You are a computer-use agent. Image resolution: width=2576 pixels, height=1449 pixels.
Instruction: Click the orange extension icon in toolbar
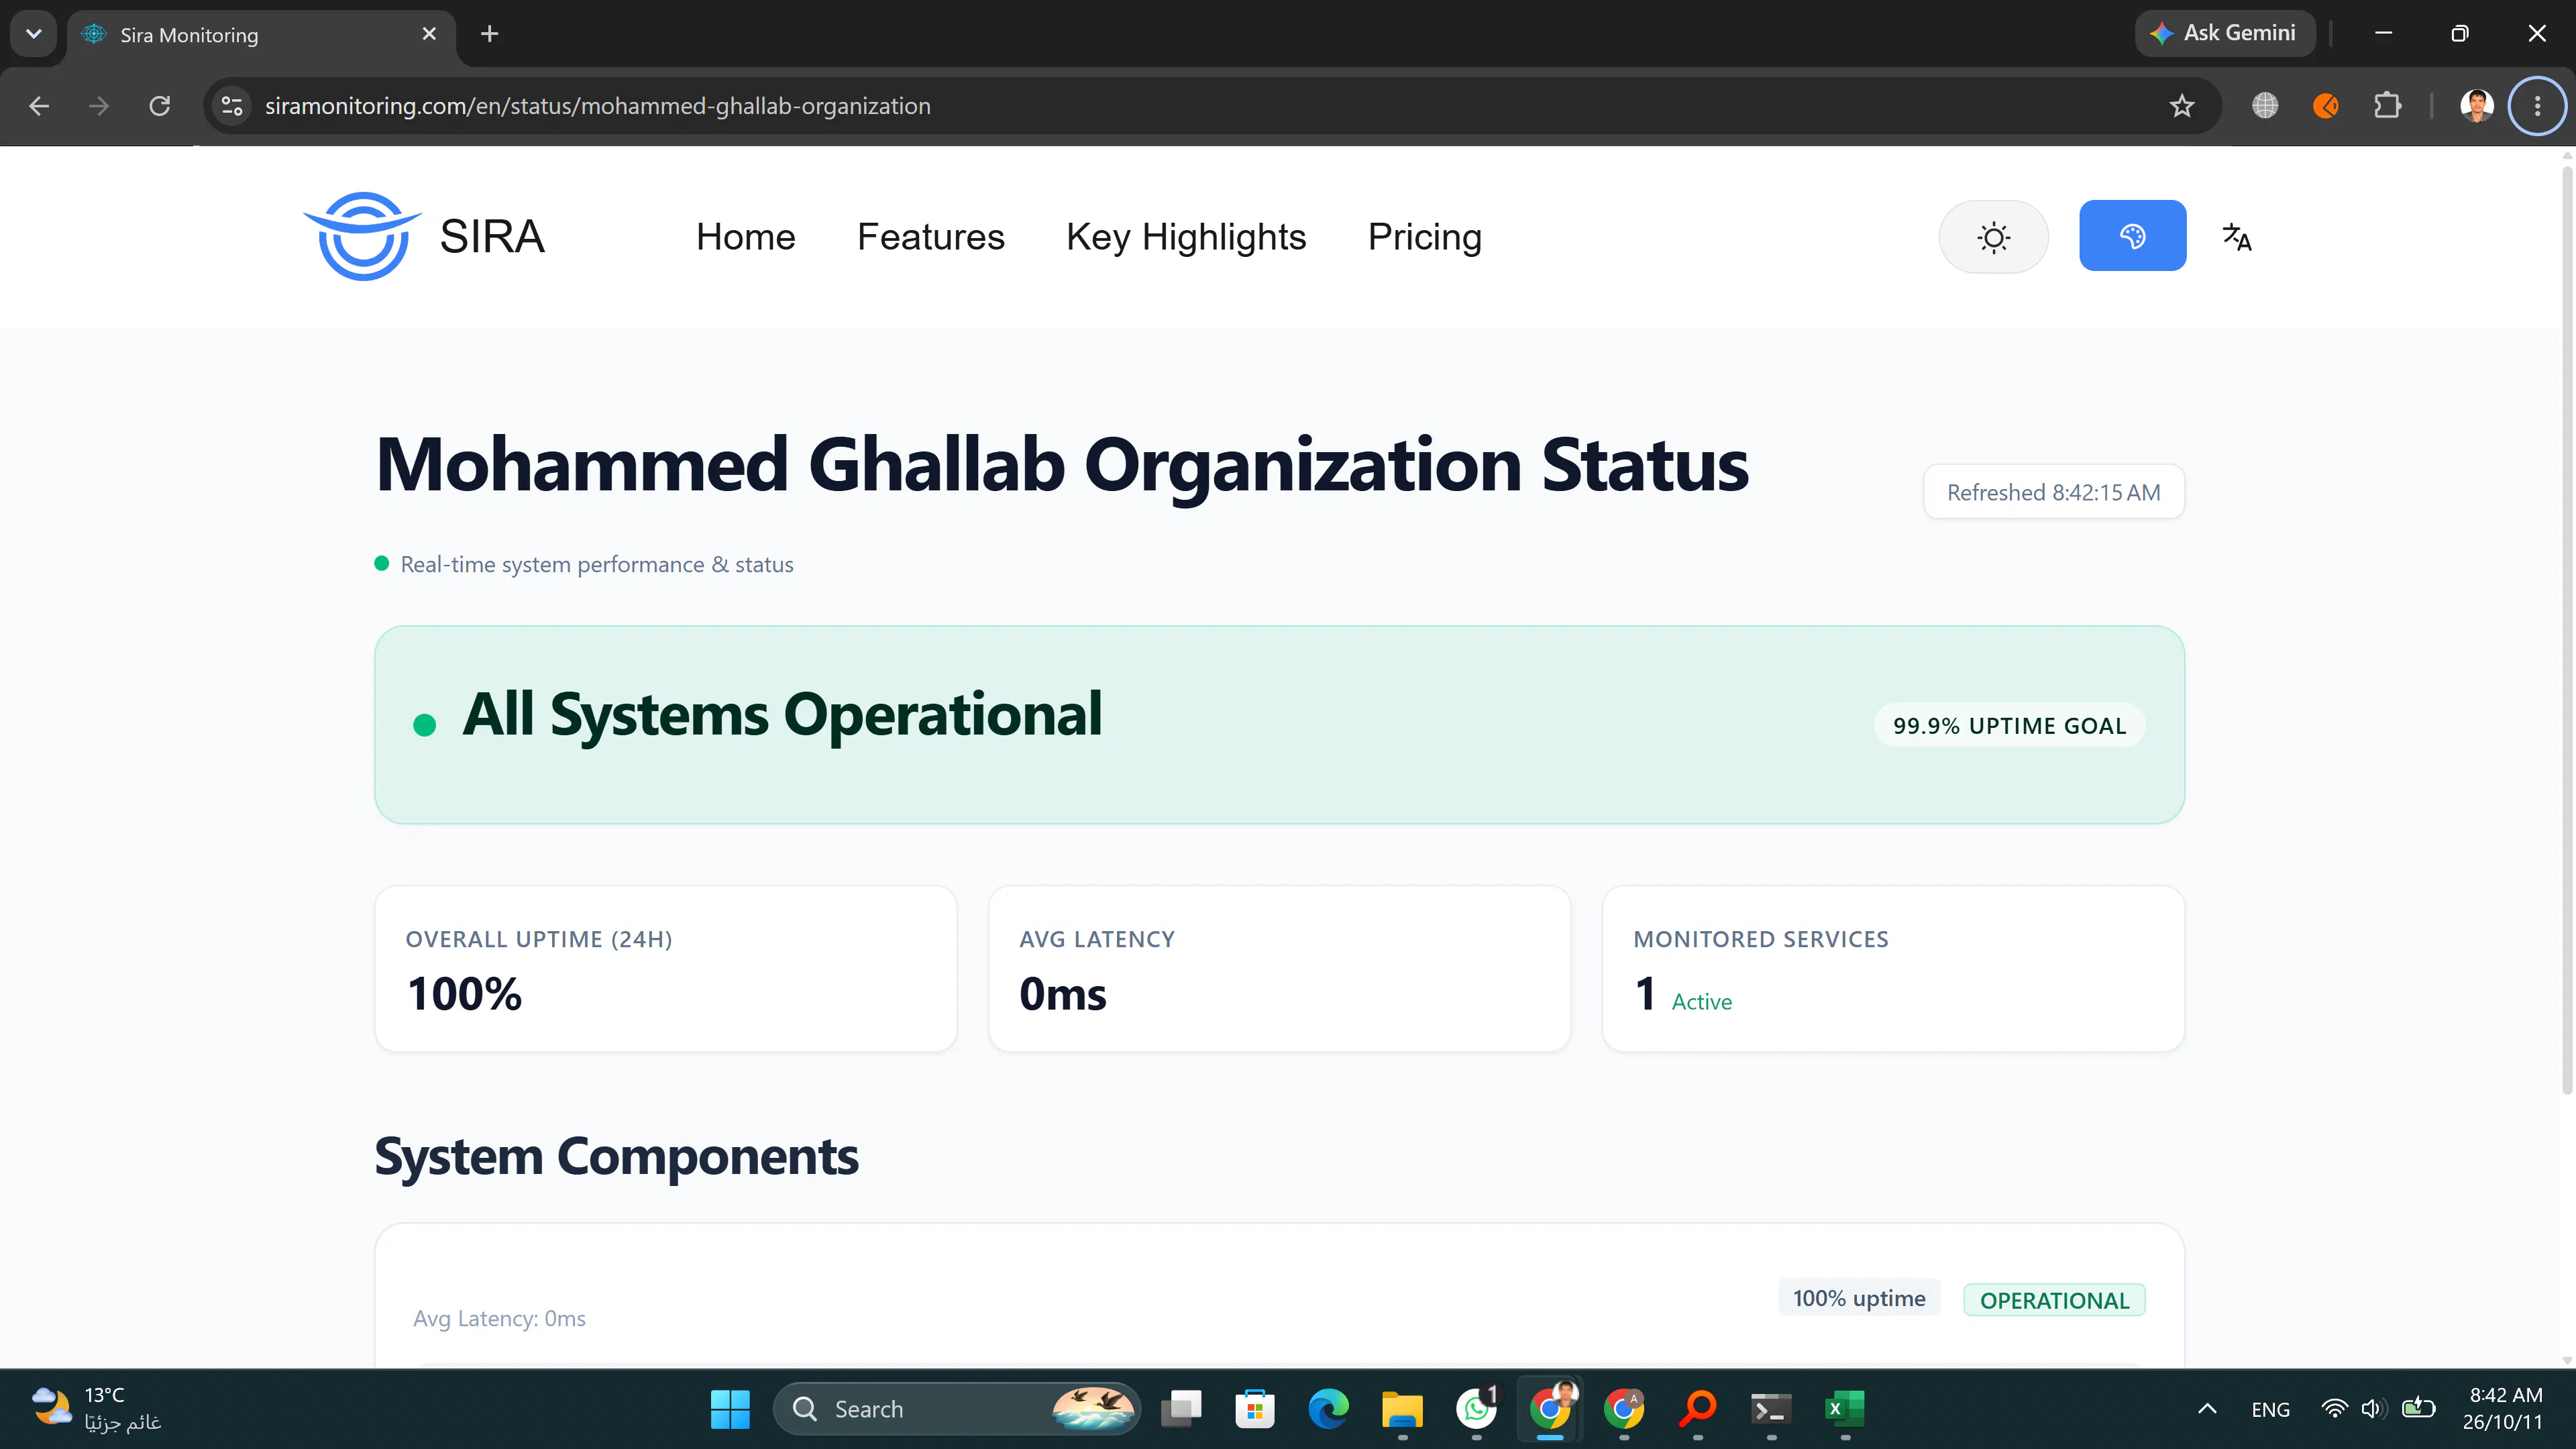(x=2326, y=106)
